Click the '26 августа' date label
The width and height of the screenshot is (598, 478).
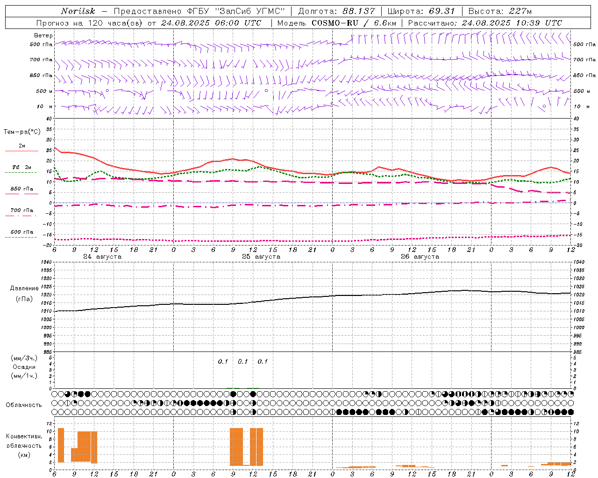tap(420, 257)
